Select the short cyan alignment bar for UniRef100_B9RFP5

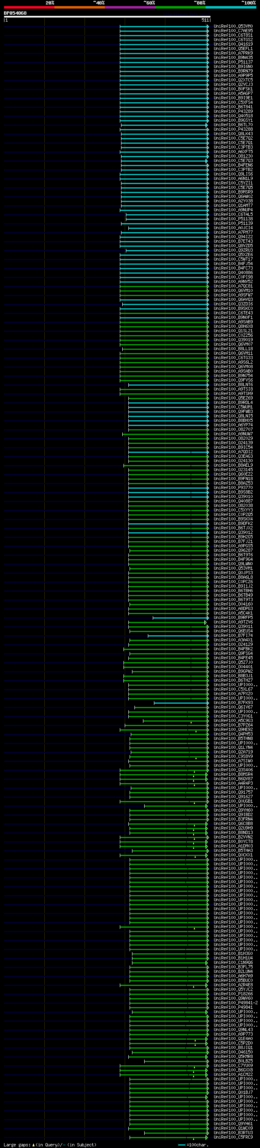[x=180, y=617]
